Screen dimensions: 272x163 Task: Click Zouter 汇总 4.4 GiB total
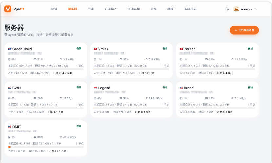[224, 73]
